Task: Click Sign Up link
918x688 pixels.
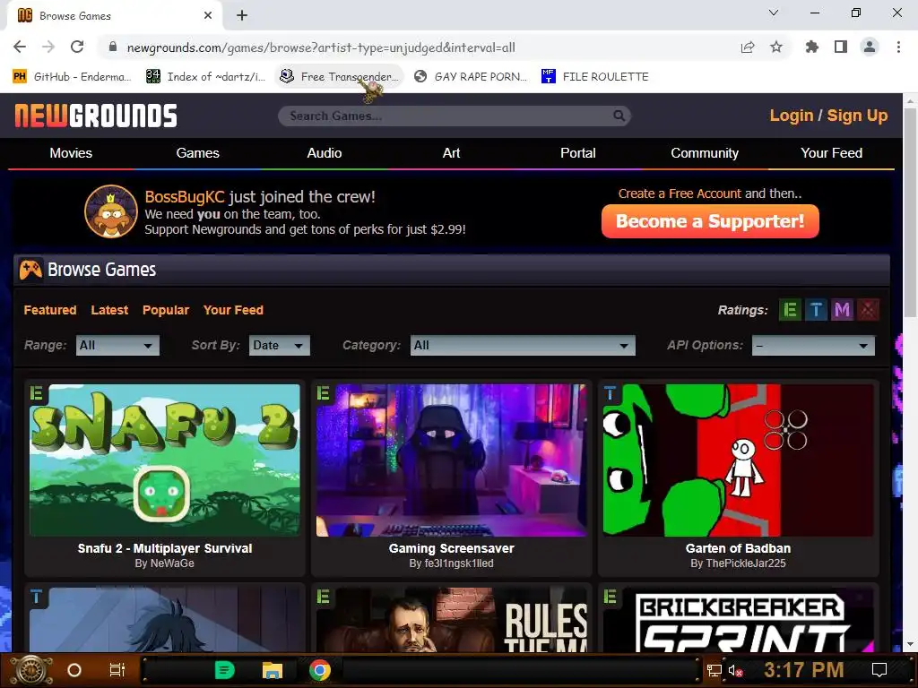Action: (x=857, y=116)
